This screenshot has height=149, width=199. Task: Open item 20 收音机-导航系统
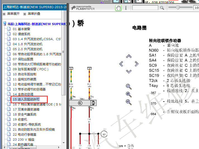click(27, 124)
